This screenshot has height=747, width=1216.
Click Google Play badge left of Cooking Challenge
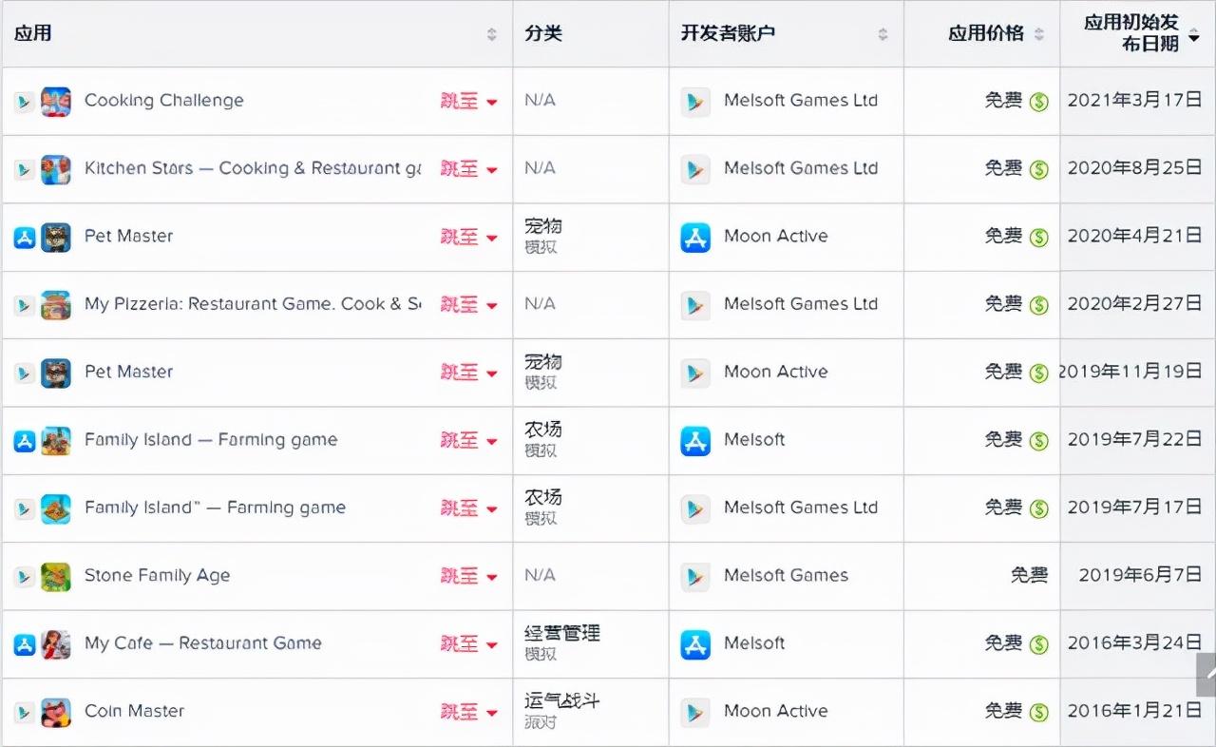coord(25,102)
